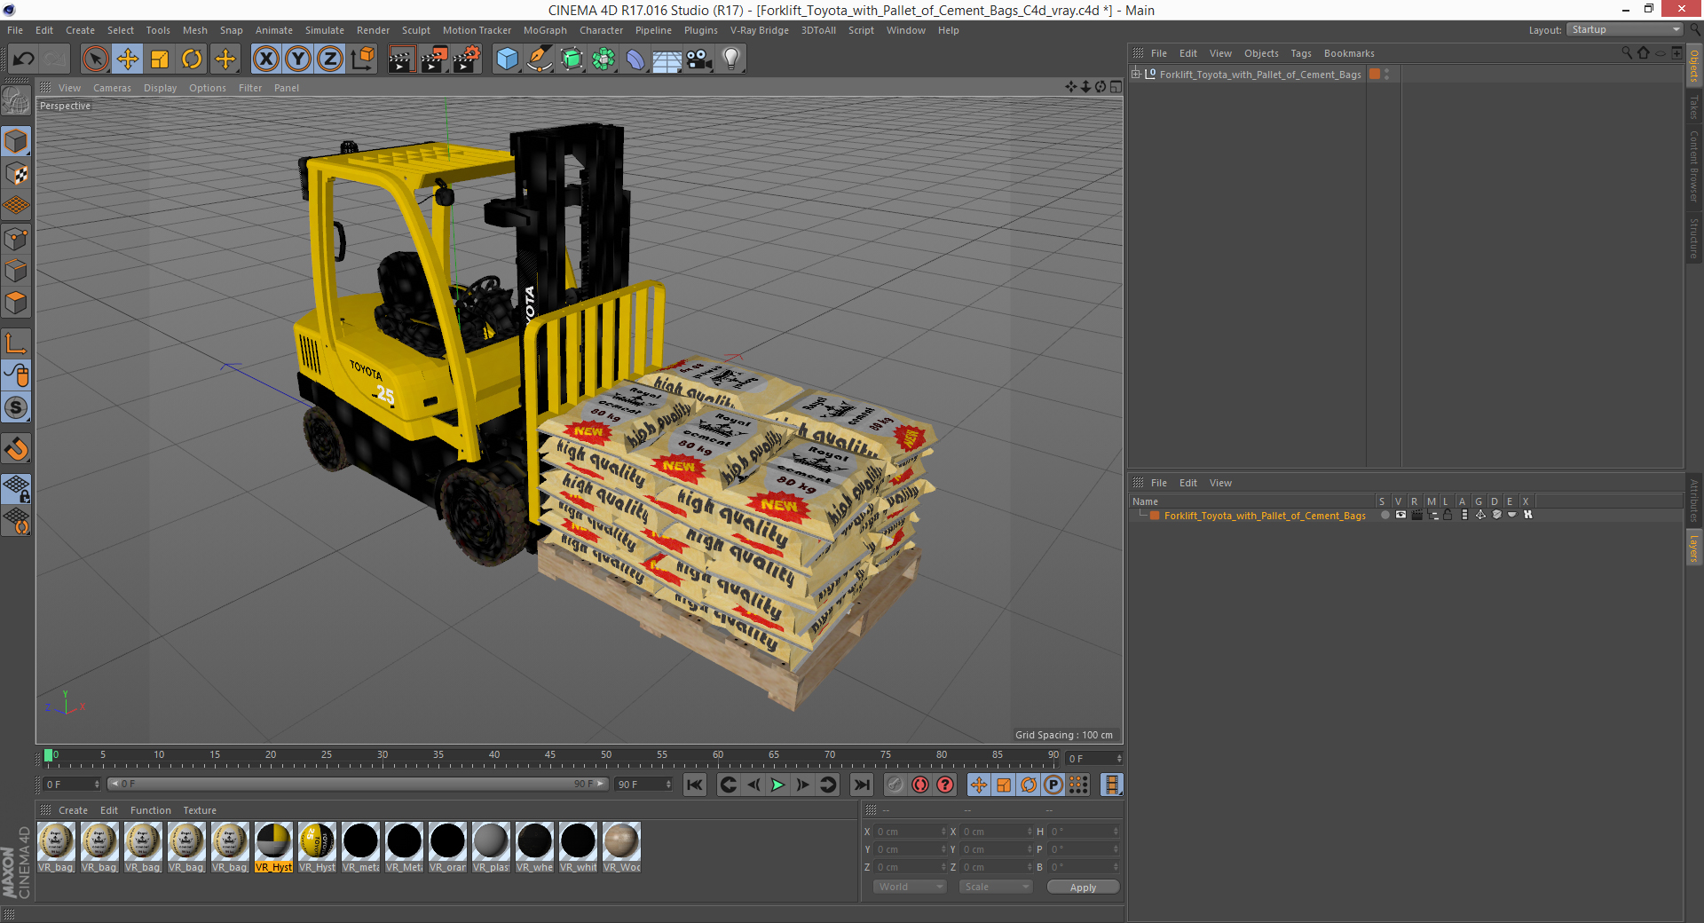Select the Points mode
Image resolution: width=1704 pixels, height=923 pixels.
pyautogui.click(x=16, y=238)
